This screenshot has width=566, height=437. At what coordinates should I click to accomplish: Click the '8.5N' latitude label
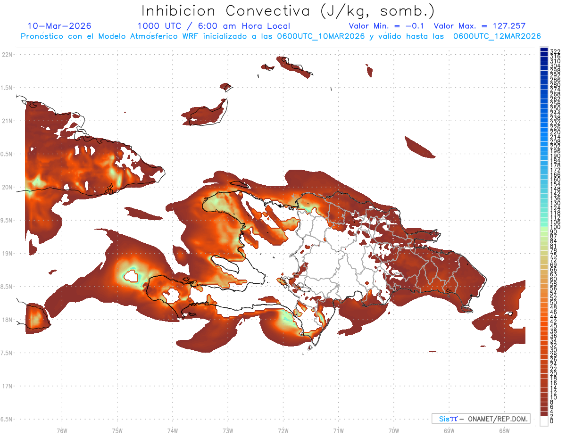point(7,287)
